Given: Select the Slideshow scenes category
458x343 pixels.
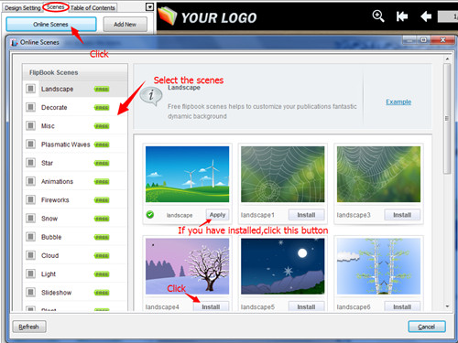Looking at the screenshot, I should point(75,293).
